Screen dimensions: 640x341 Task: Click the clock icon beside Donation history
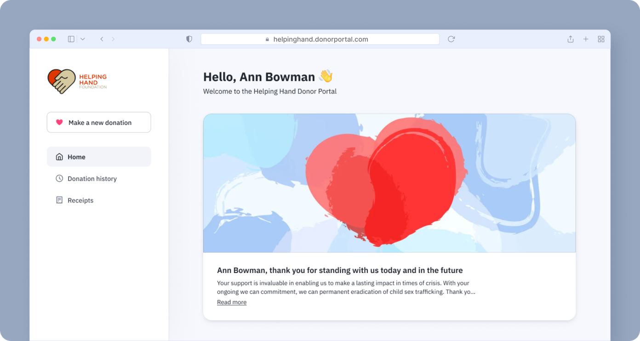[x=59, y=178]
